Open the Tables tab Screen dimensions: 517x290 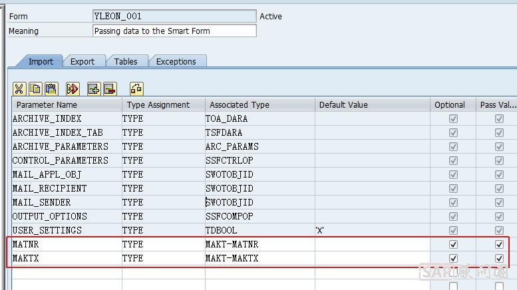tap(126, 62)
